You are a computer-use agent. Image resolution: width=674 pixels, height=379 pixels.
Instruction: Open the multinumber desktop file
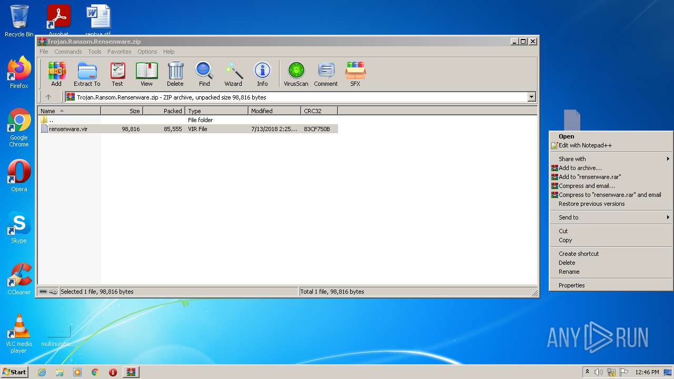click(x=58, y=336)
